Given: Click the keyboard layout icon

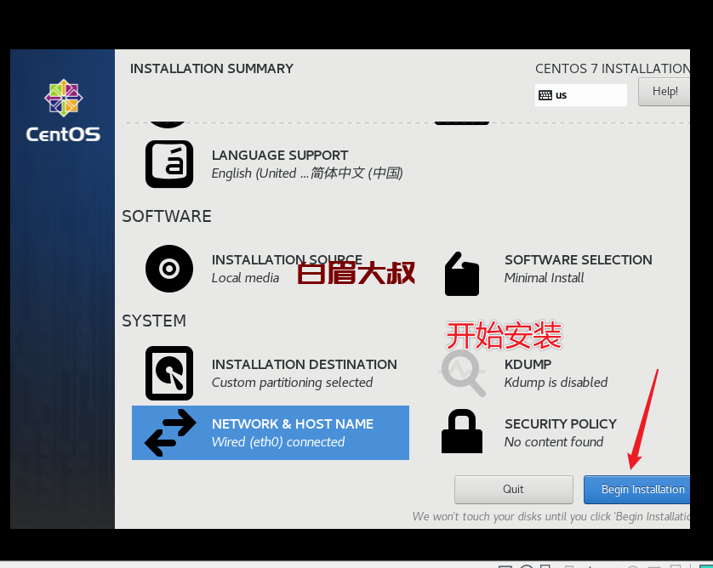Looking at the screenshot, I should (545, 95).
